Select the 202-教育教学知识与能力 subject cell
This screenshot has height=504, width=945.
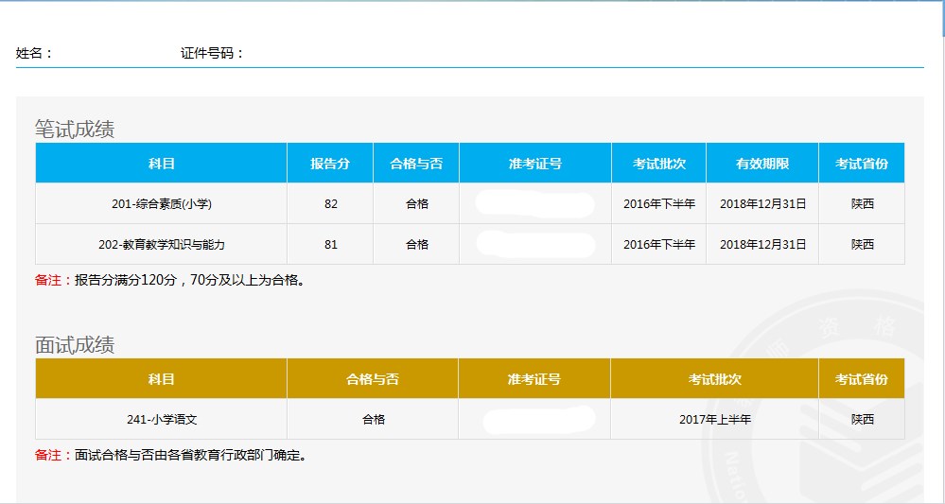(x=161, y=245)
